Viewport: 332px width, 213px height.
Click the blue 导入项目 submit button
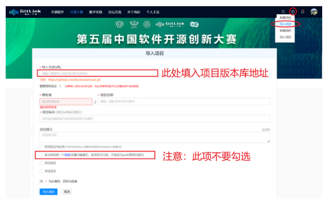(x=49, y=191)
